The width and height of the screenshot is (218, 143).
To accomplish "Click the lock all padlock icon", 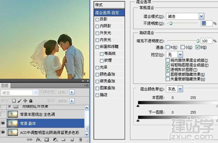I will [31, 101].
